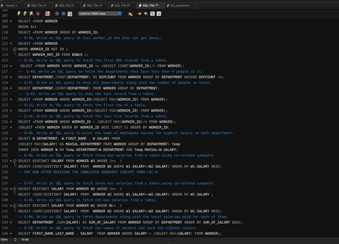Click the SUM_OF_SALARY query on line 144
339x244 pixels.
pos(130,223)
